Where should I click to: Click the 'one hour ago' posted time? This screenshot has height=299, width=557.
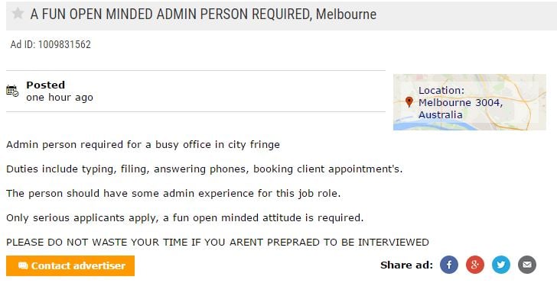tap(60, 98)
